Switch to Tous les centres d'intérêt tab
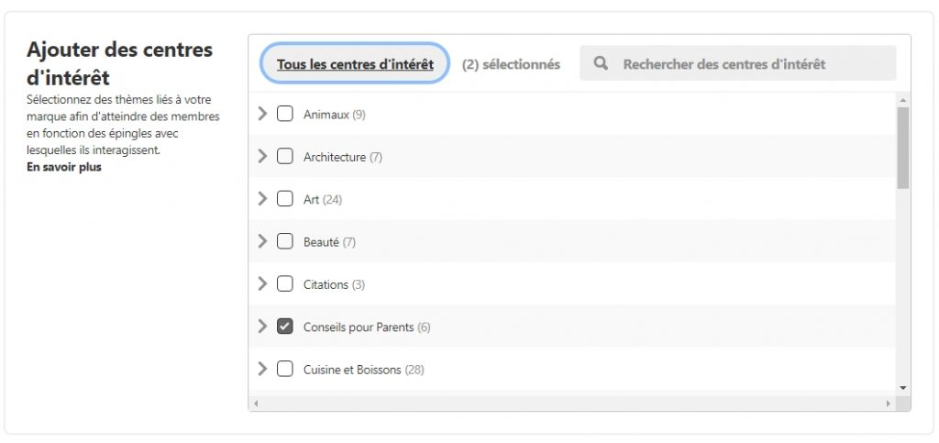Image resolution: width=939 pixels, height=443 pixels. pos(355,64)
